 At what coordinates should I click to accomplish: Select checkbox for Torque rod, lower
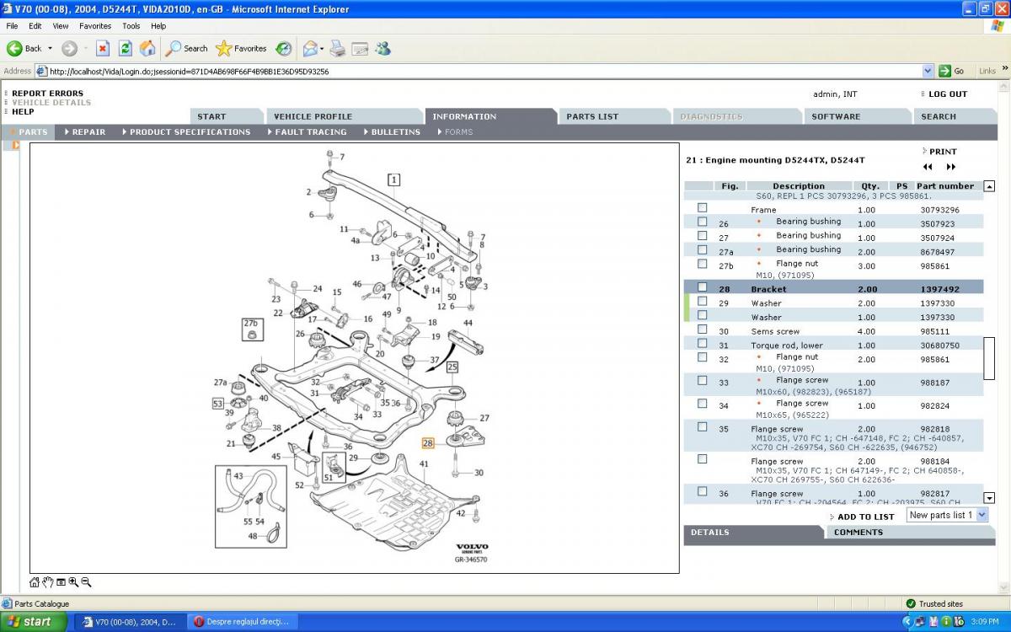702,344
